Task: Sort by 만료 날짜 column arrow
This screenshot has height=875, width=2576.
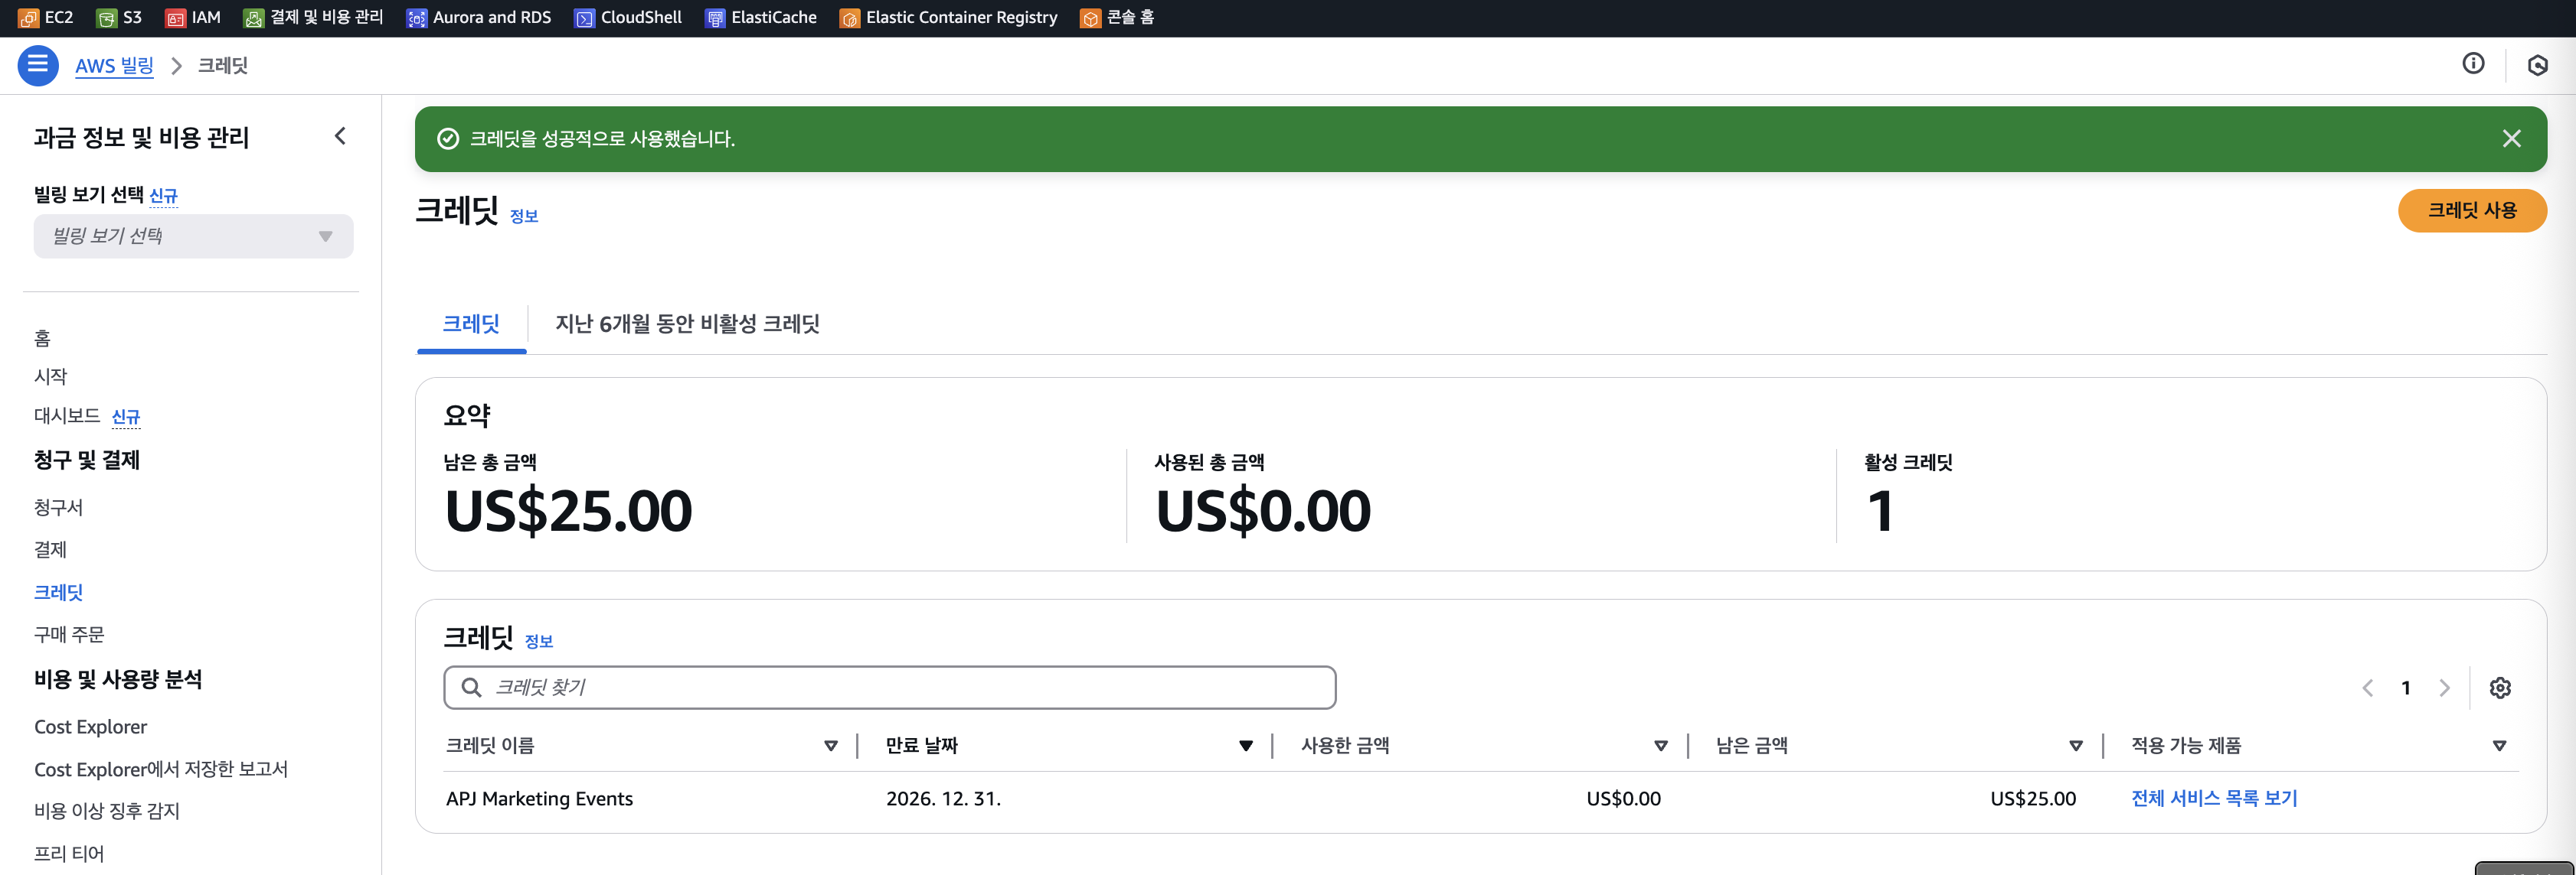Action: point(1245,747)
